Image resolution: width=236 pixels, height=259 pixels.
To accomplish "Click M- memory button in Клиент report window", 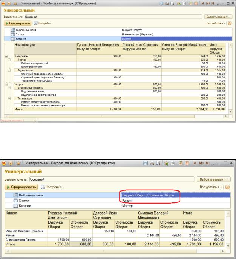I will click(x=208, y=163).
